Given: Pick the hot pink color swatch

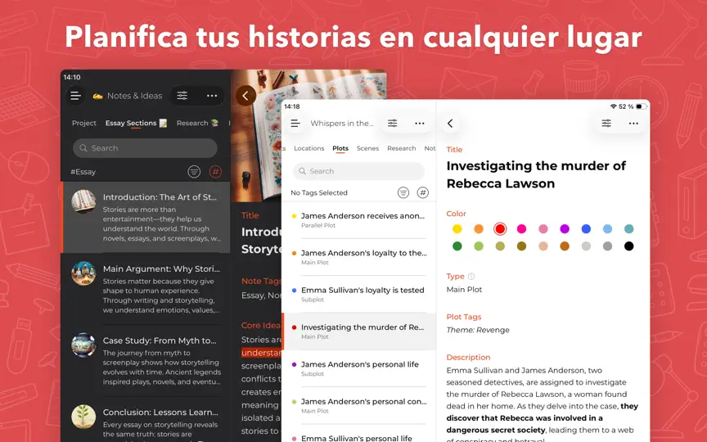Looking at the screenshot, I should click(521, 228).
